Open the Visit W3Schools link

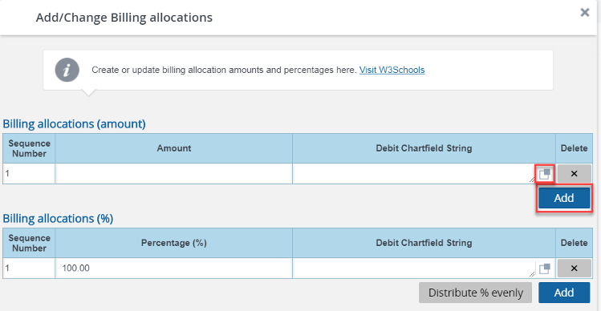coord(392,70)
